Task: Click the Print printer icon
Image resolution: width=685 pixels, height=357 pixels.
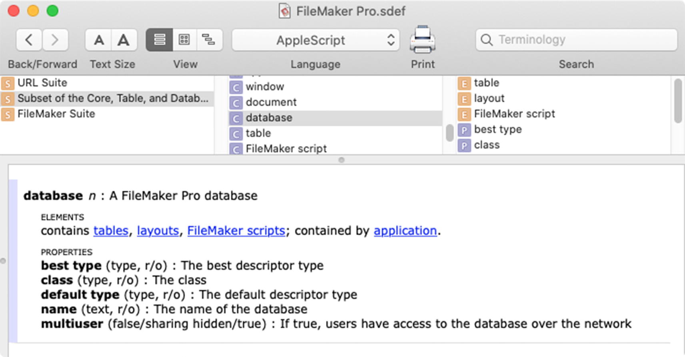Action: (422, 39)
